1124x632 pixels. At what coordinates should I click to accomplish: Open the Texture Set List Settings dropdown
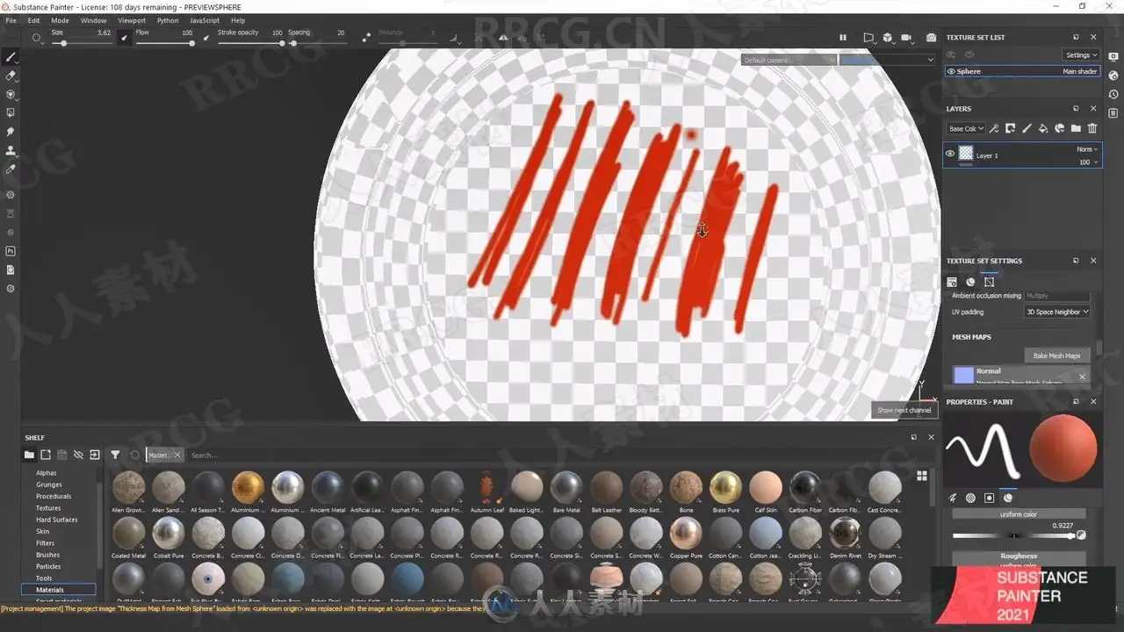click(x=1081, y=54)
